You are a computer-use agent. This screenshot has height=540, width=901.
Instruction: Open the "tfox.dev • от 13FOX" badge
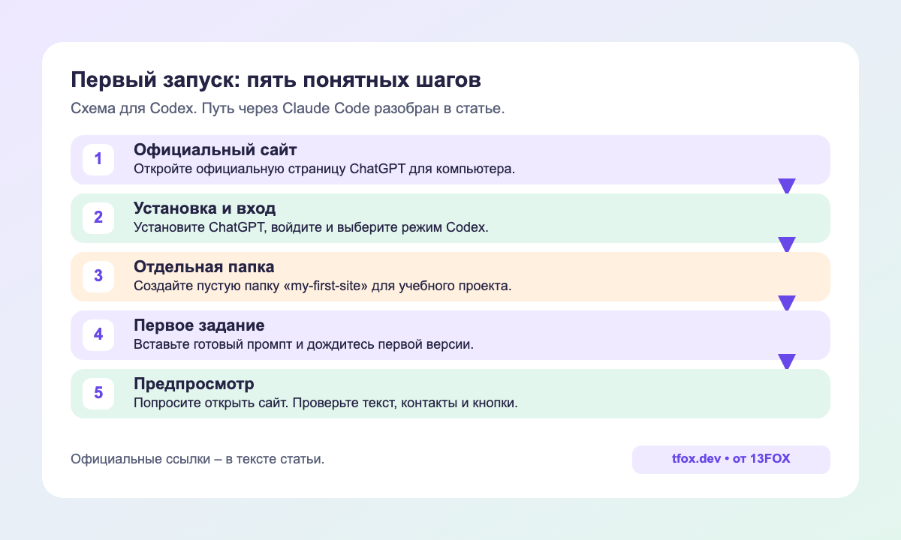(731, 460)
